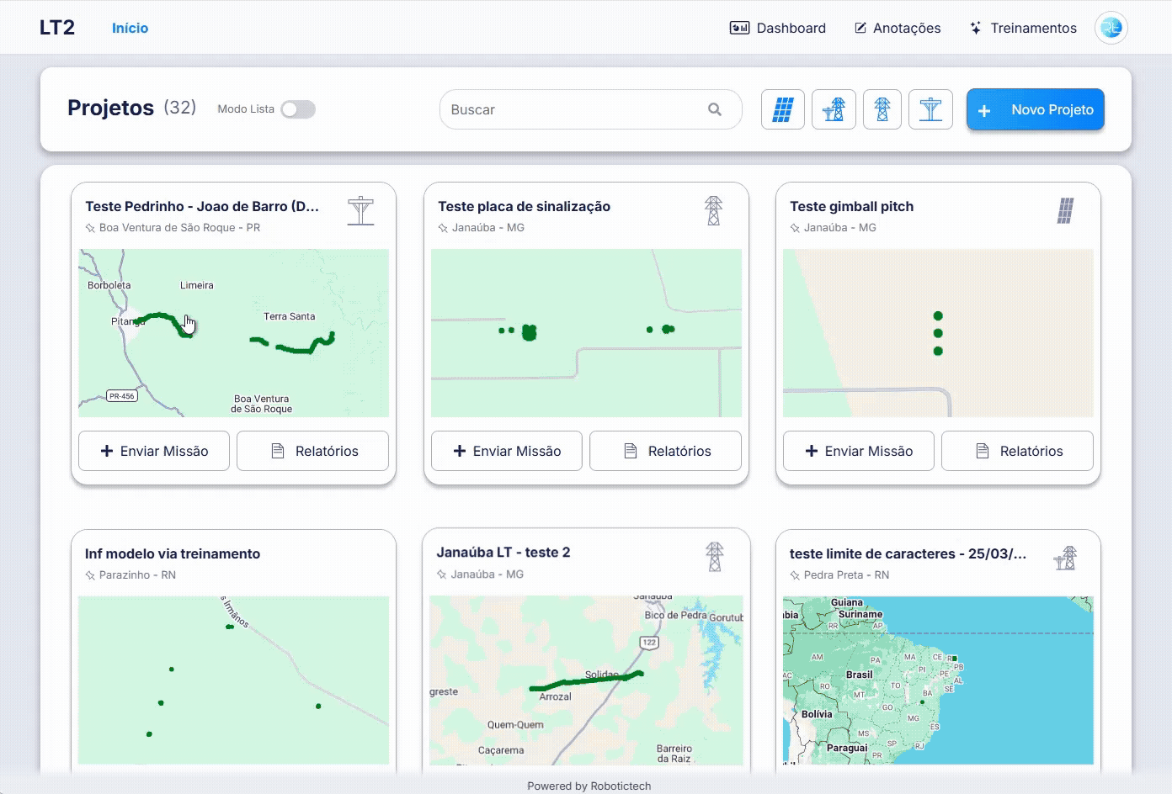Focus the Buscar search field
This screenshot has height=794, width=1172.
[x=590, y=109]
